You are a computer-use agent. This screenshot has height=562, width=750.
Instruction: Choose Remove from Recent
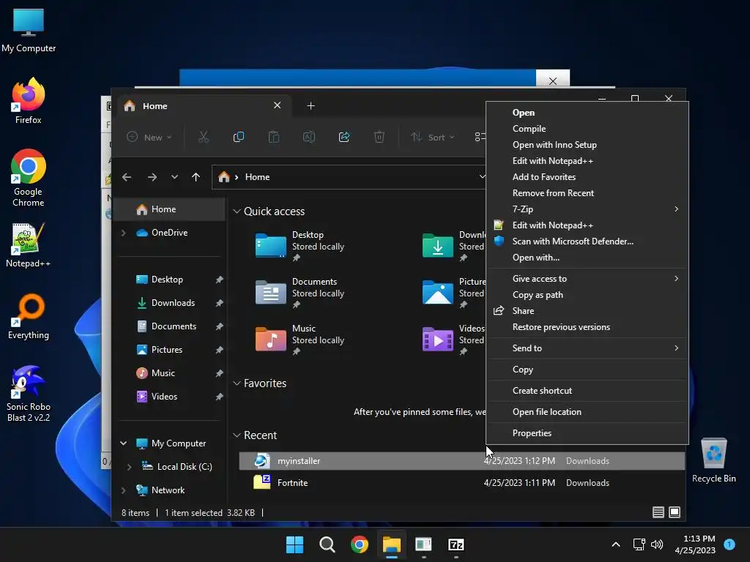click(x=587, y=193)
